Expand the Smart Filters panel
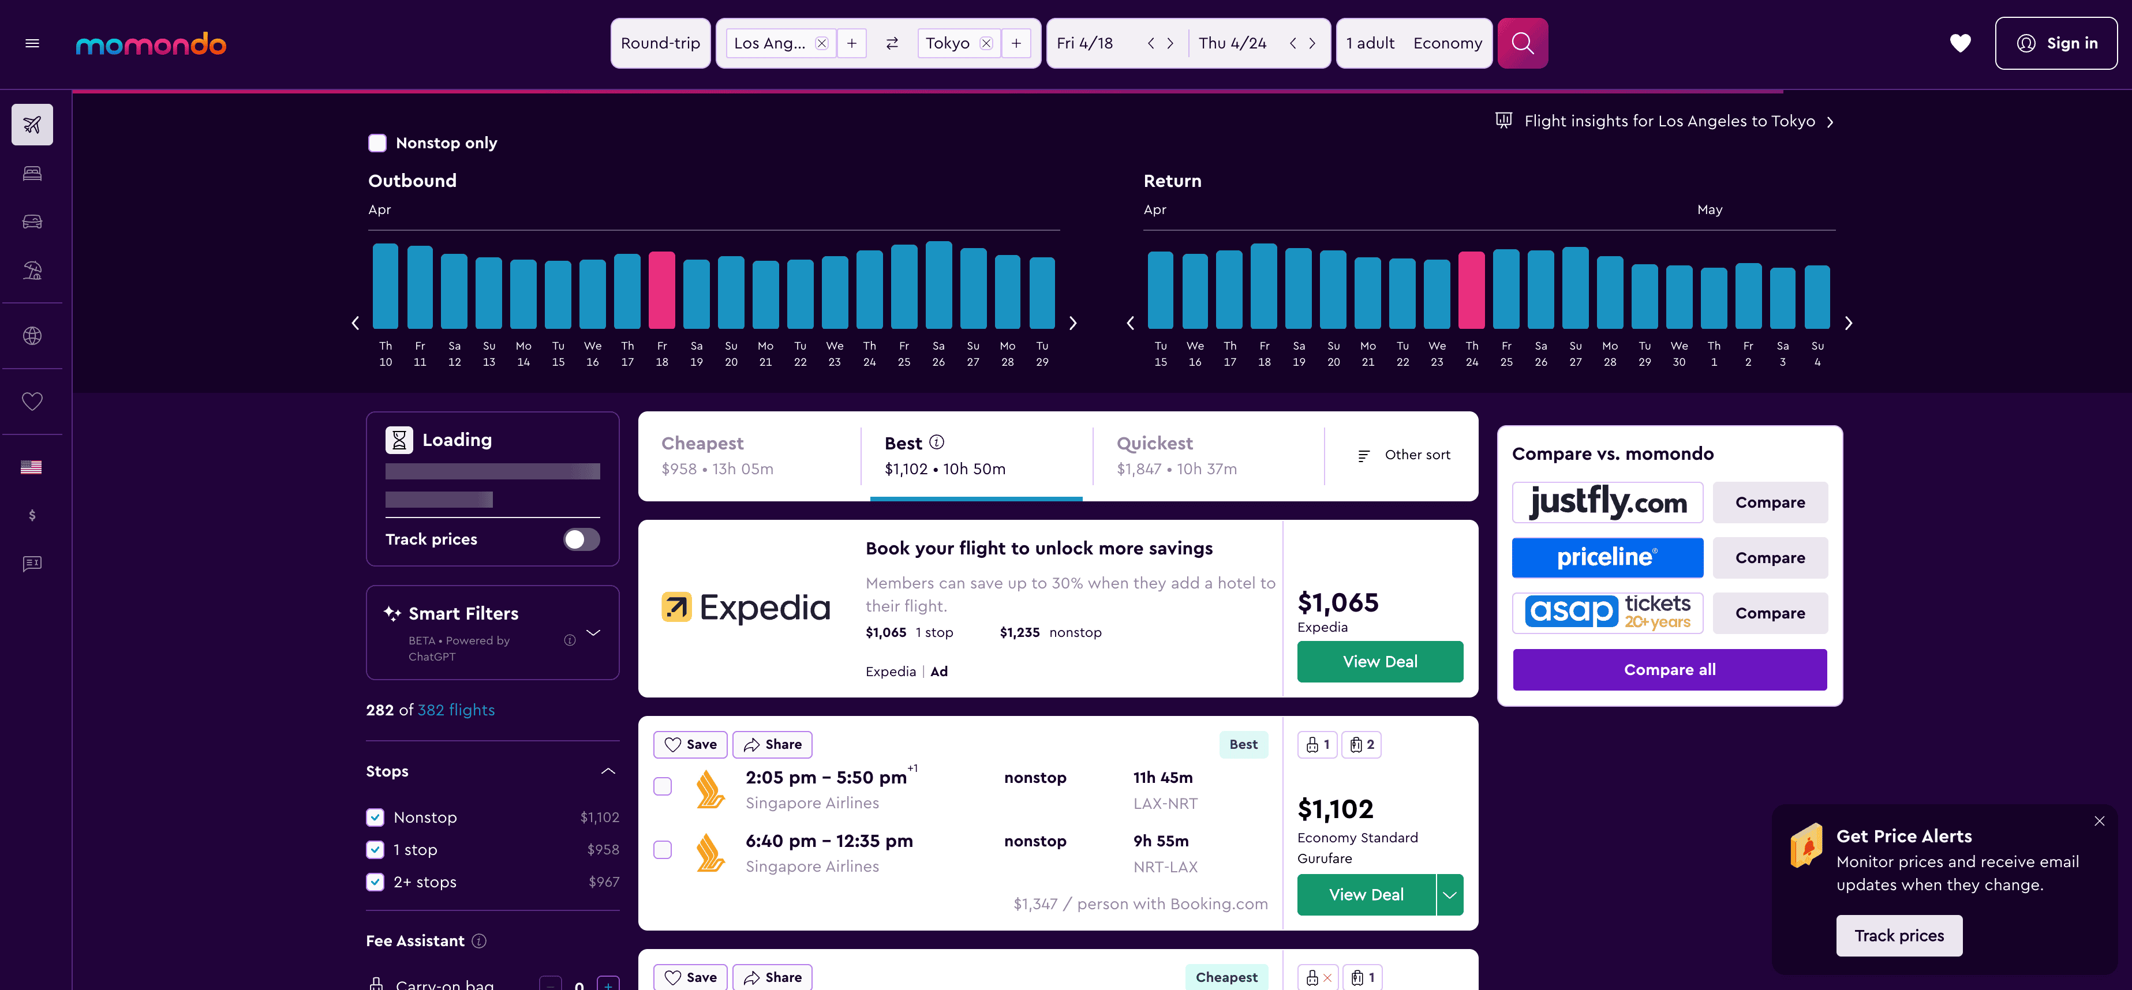Screen dimensions: 2132x990 593,633
